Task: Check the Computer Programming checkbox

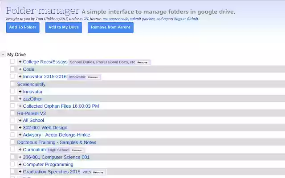Action: [x=12, y=164]
